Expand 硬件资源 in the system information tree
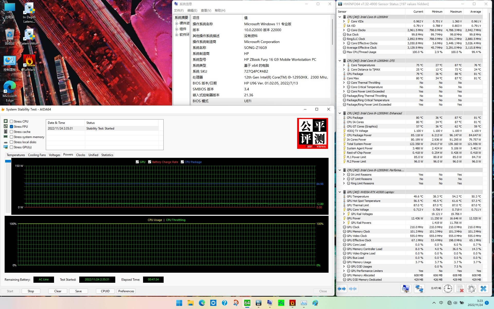Image resolution: width=494 pixels, height=309 pixels. pos(177,23)
